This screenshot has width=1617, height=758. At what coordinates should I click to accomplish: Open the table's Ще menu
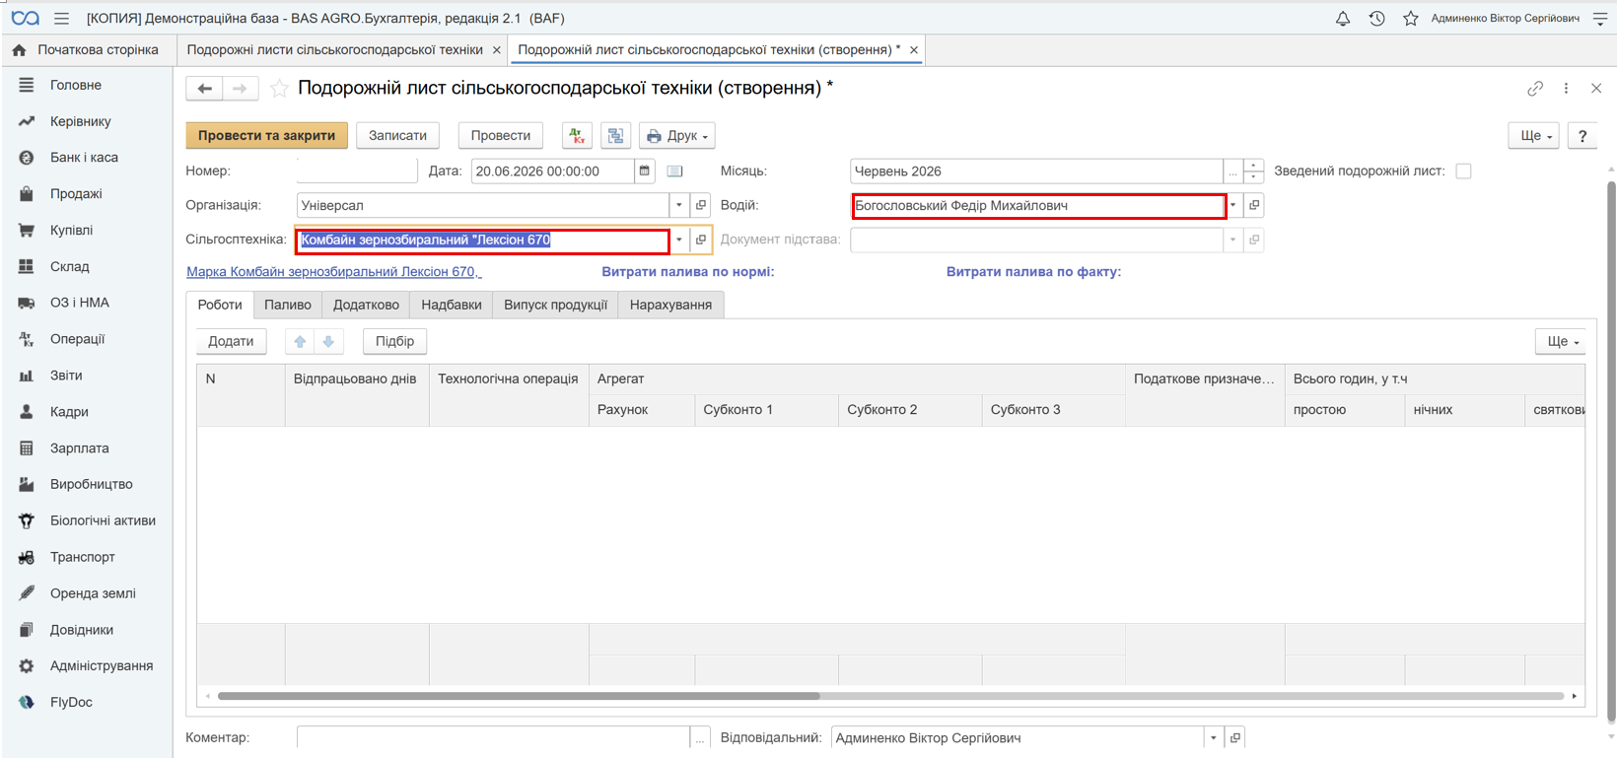tap(1560, 342)
